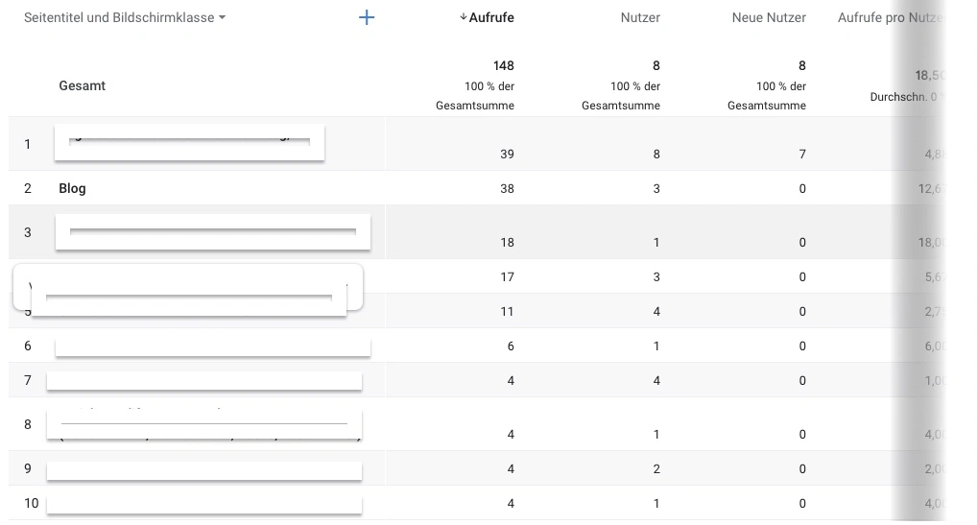Click the Gesamt totals row label
This screenshot has width=978, height=525.
pyautogui.click(x=82, y=85)
